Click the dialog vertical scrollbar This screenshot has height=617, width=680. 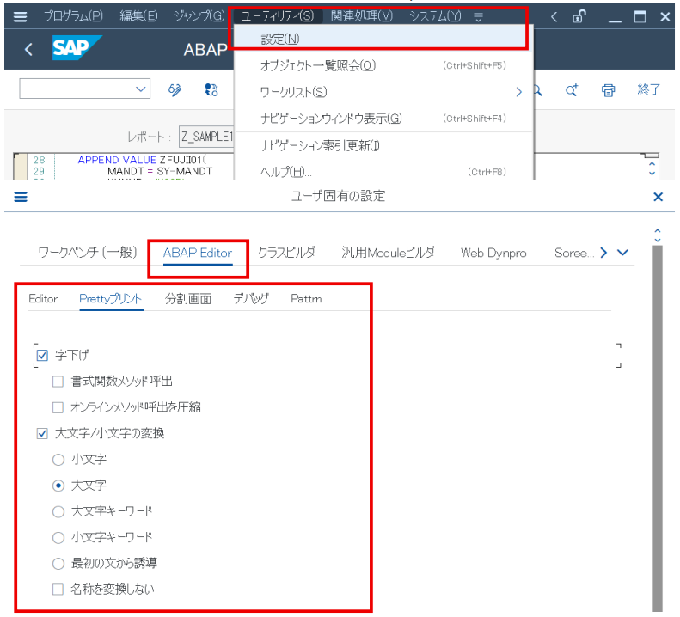coord(658,429)
